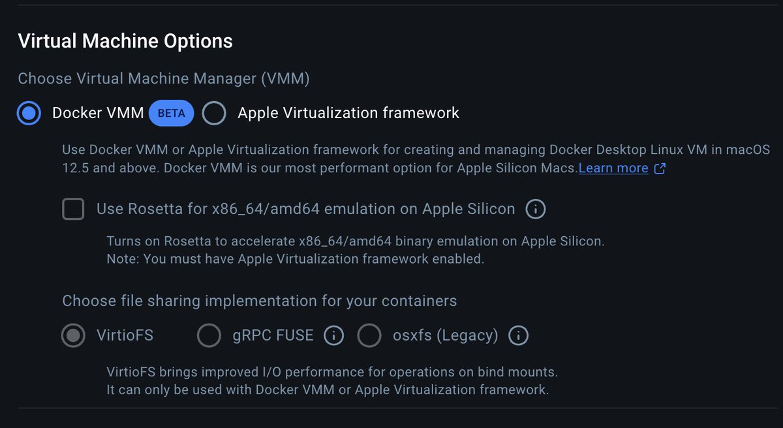Click the Use Rosetta for x86_64/amd64 emulation label
The image size is (783, 428).
coord(306,209)
